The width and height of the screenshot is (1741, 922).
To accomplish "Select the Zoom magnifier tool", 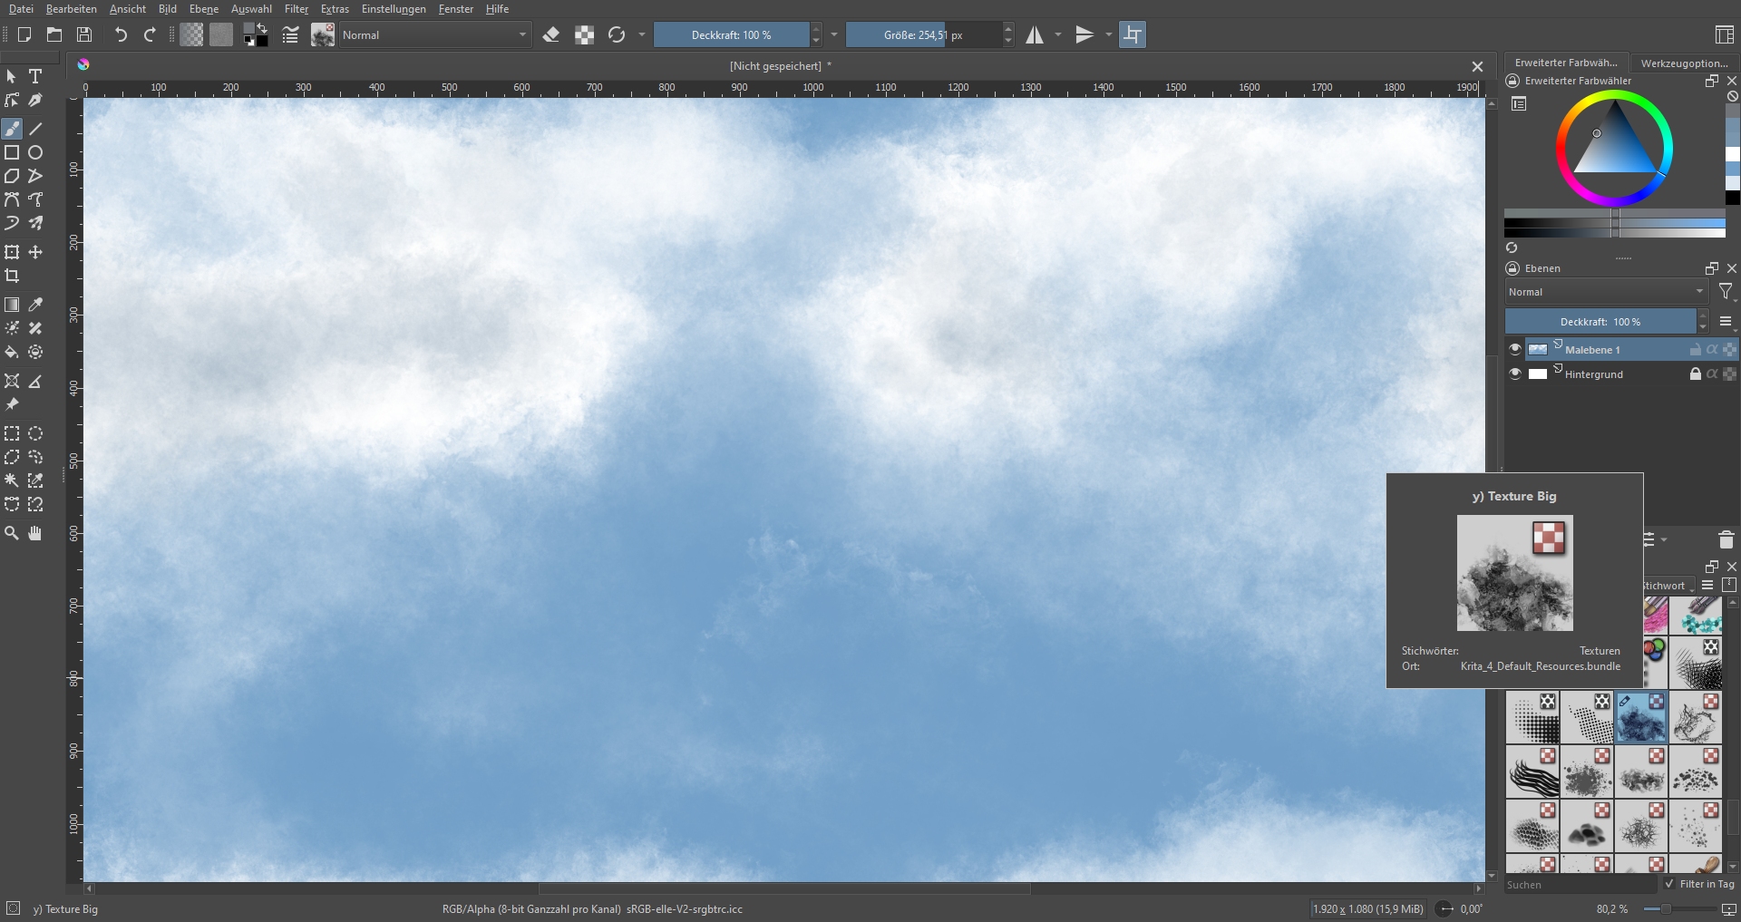I will coord(12,533).
